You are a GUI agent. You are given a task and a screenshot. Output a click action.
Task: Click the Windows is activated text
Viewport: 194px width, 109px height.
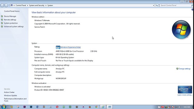[x=42, y=87]
